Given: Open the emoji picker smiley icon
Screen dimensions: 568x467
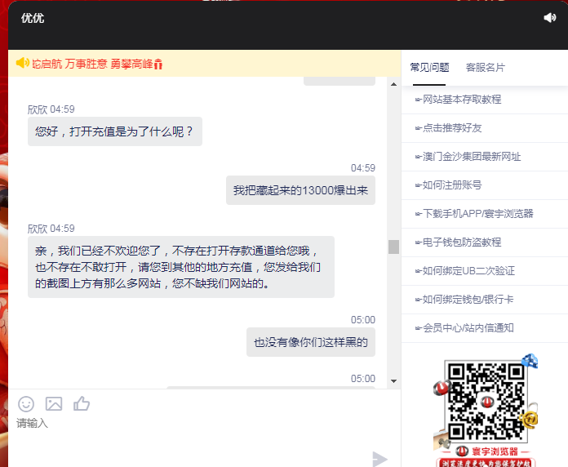Looking at the screenshot, I should point(26,403).
